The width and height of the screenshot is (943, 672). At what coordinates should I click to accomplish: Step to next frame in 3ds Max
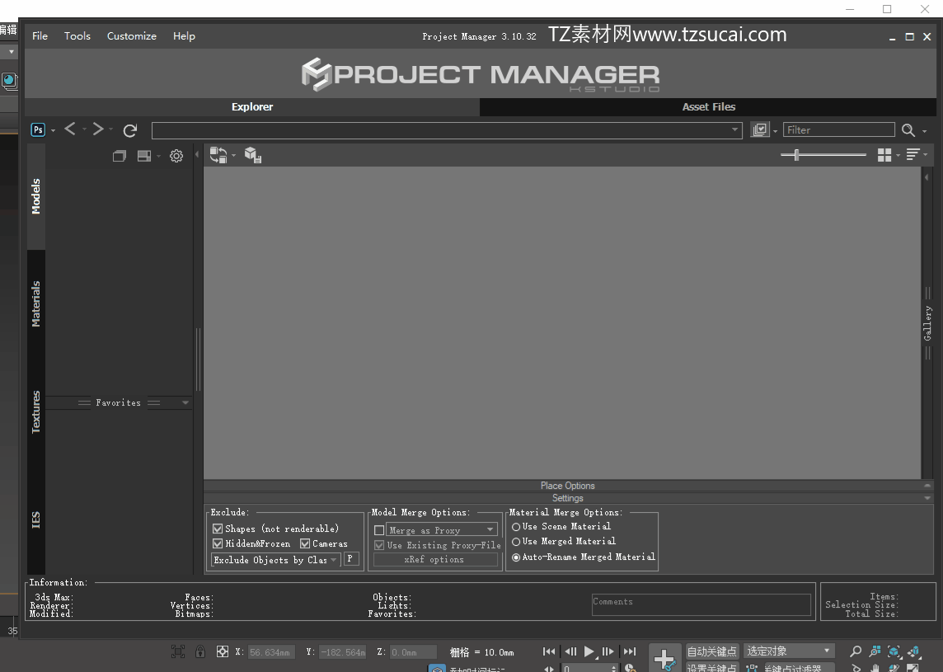pyautogui.click(x=608, y=651)
